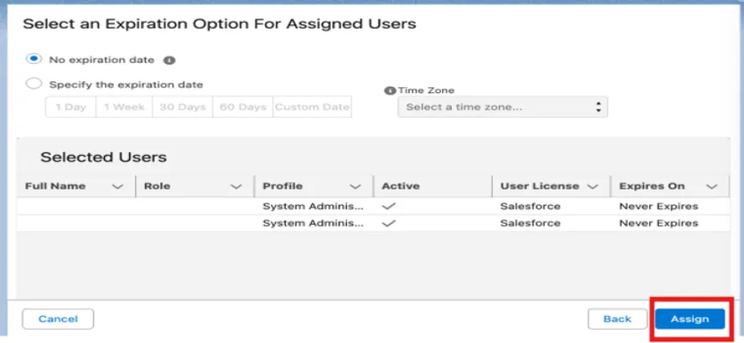The height and width of the screenshot is (343, 744).
Task: Sort by the Expires On column header
Action: coord(652,186)
